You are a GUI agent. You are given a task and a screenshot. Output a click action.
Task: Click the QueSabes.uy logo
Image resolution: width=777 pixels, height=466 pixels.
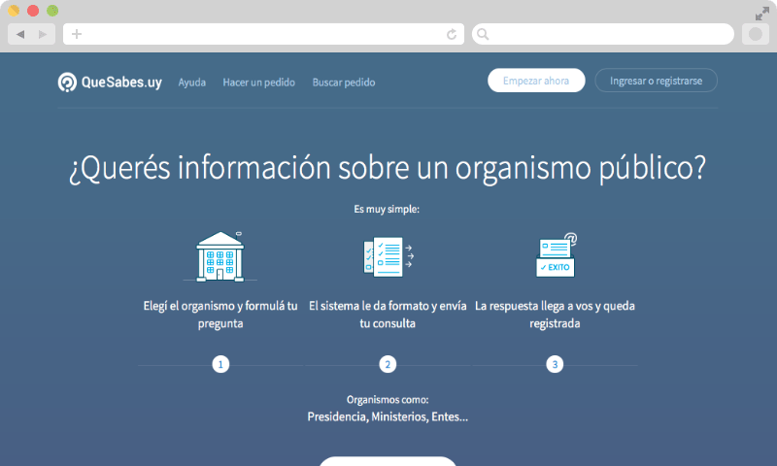pyautogui.click(x=109, y=83)
